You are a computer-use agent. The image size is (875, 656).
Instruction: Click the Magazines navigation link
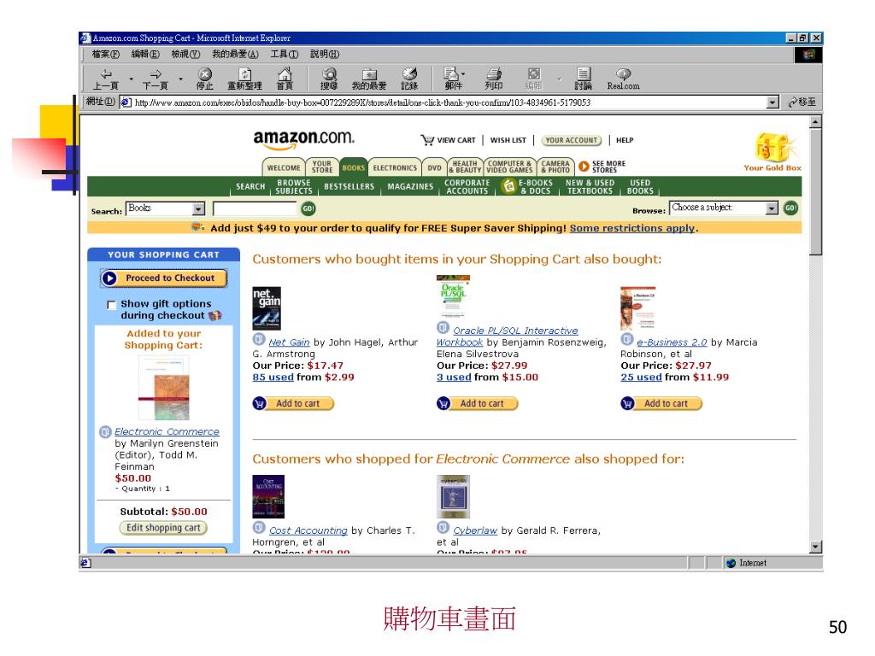click(x=410, y=186)
